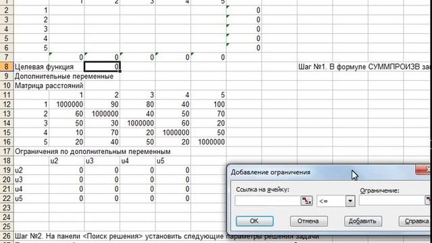Click the 'Шаг №2' instruction text in row 26
The image size is (432, 243).
tap(167, 236)
